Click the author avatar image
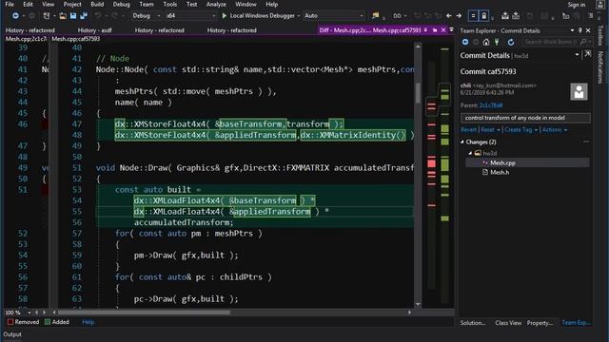 (579, 92)
